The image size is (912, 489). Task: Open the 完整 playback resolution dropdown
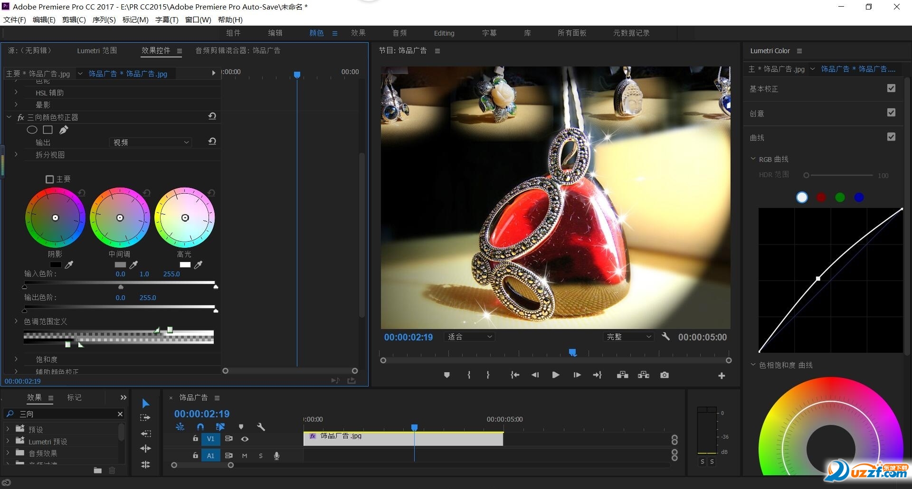click(x=628, y=337)
